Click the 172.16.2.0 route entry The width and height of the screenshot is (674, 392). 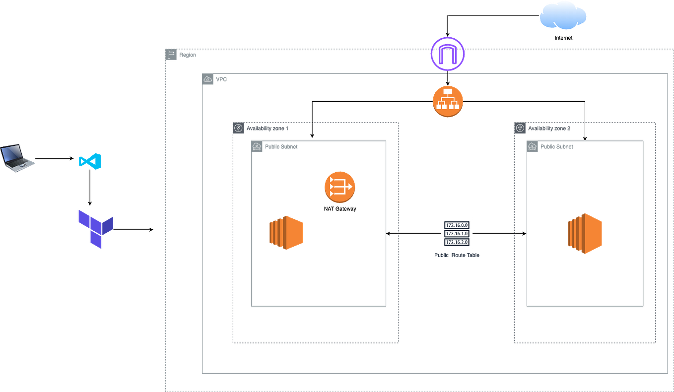pos(457,243)
